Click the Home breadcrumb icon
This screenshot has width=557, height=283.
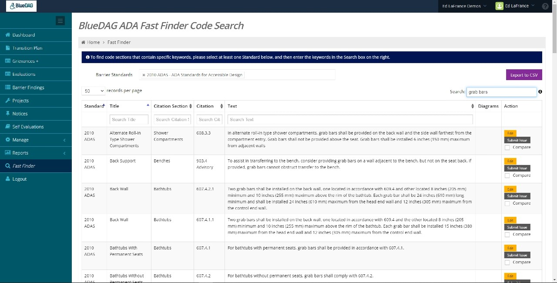(x=84, y=42)
